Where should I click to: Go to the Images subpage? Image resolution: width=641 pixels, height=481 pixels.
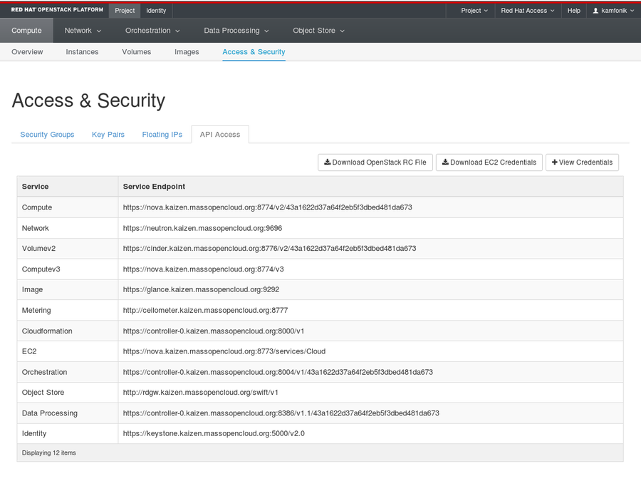(187, 52)
